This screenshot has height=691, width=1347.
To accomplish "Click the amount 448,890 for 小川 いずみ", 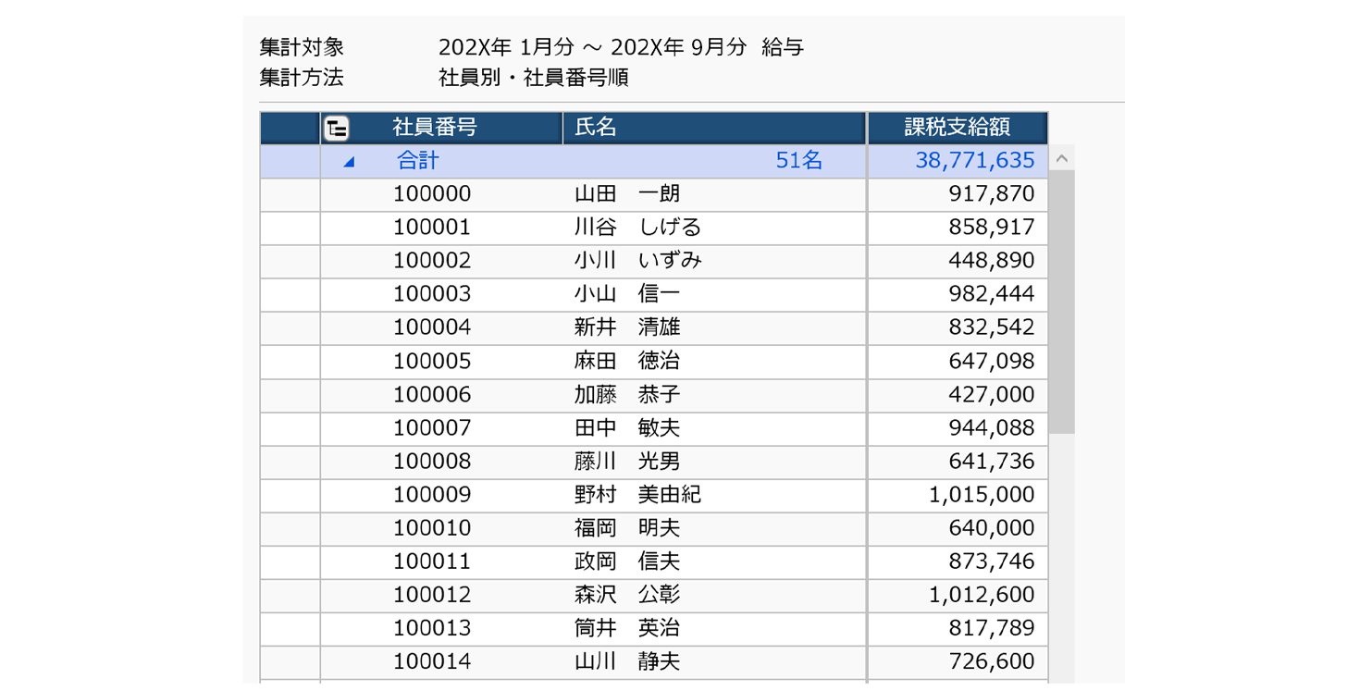I will (991, 261).
